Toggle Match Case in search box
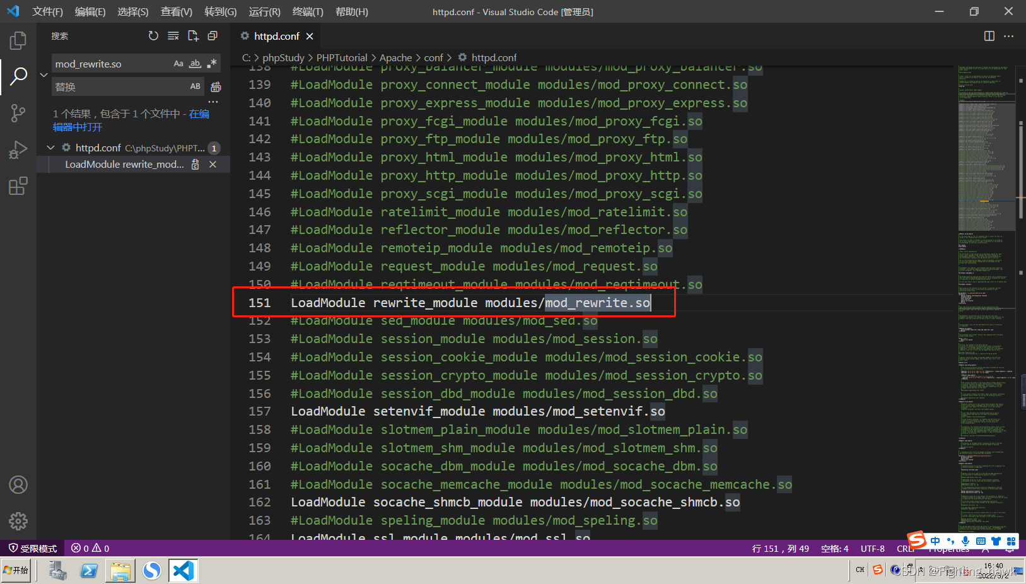Viewport: 1026px width, 584px height. 178,63
